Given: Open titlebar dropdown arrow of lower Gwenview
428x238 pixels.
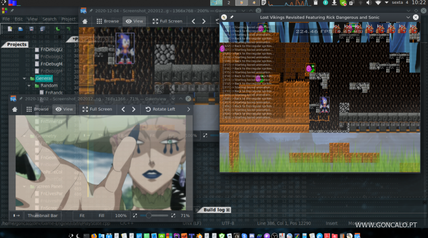Looking at the screenshot, I should coord(173,99).
